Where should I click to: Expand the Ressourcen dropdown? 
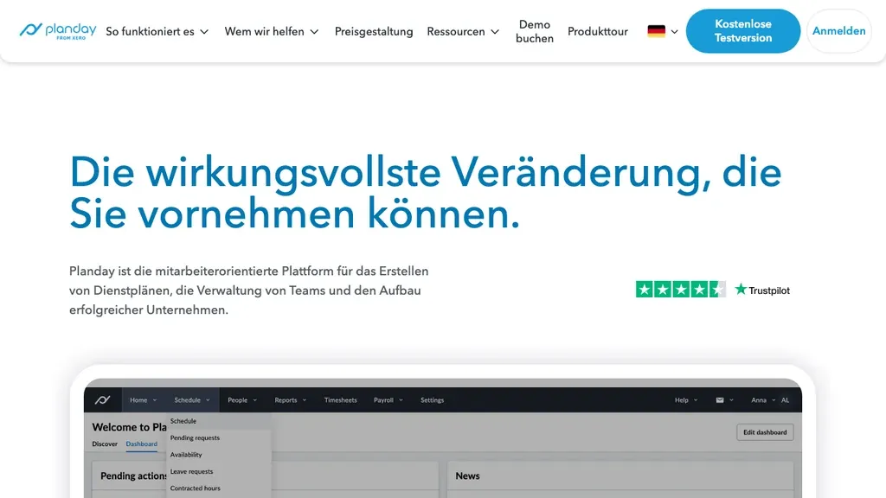463,32
